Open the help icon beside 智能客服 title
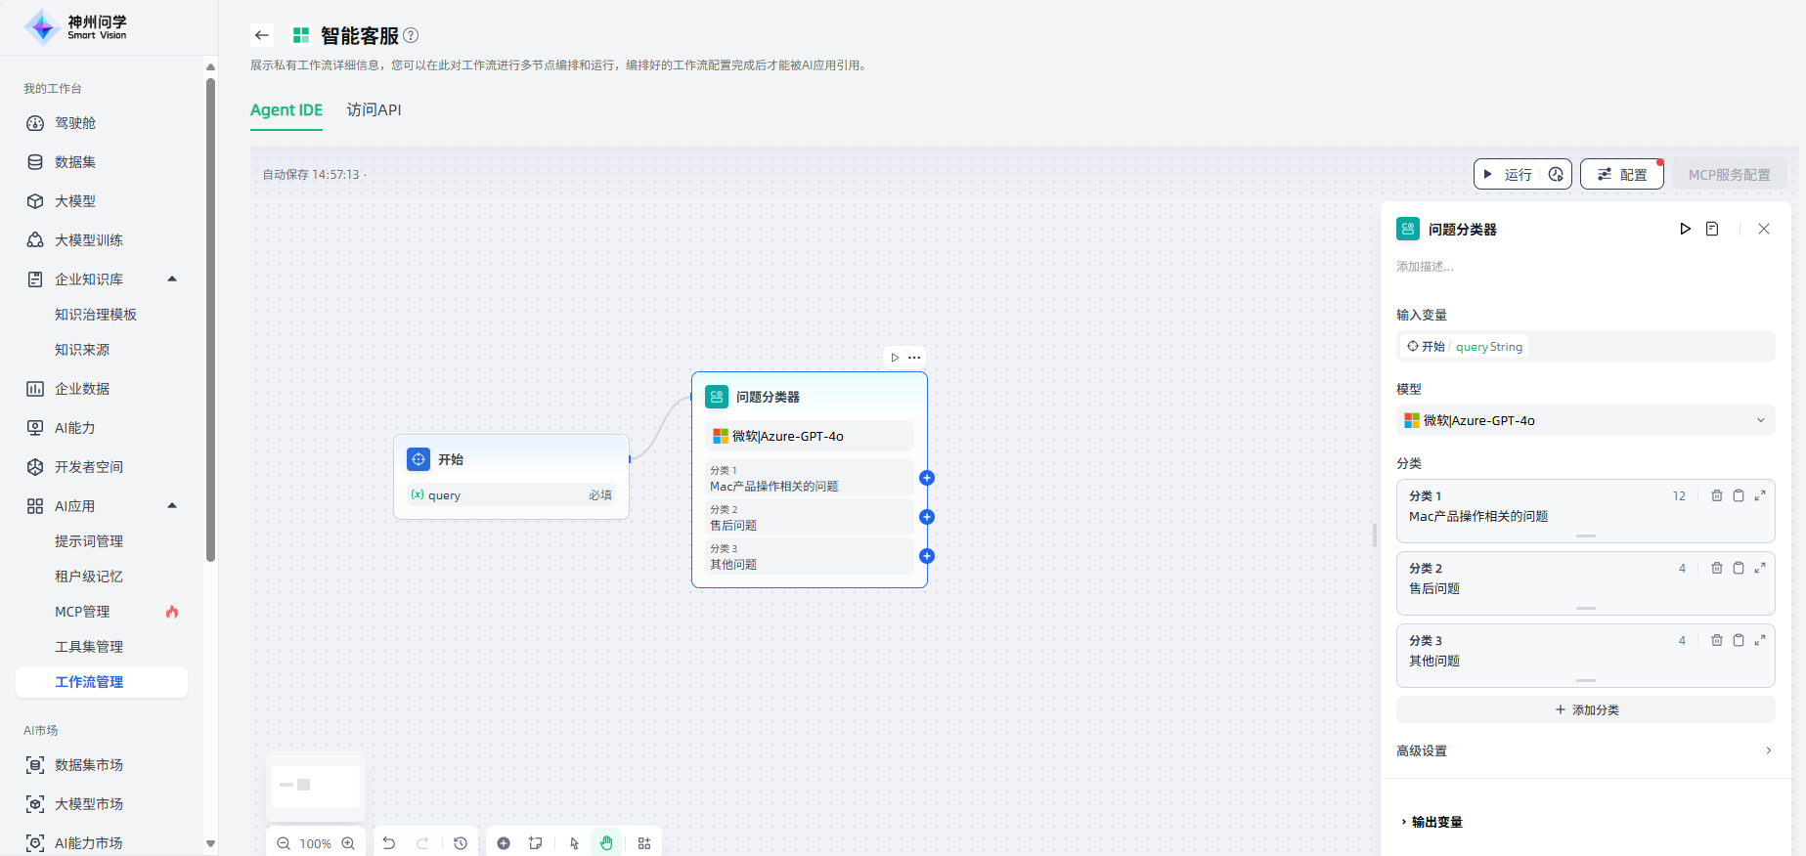This screenshot has height=856, width=1806. pos(411,35)
